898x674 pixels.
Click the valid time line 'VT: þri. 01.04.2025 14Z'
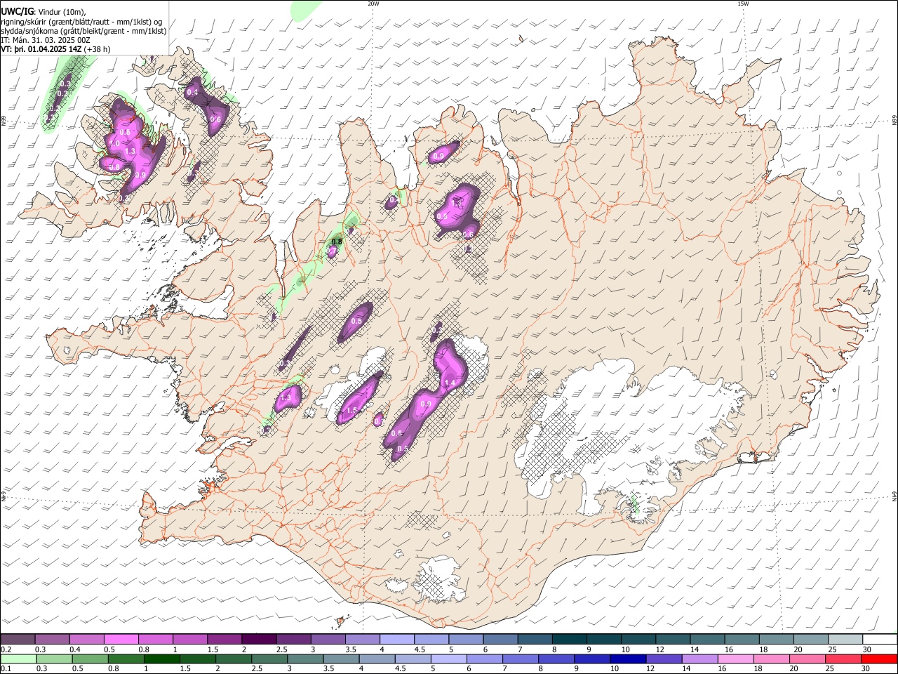[41, 49]
